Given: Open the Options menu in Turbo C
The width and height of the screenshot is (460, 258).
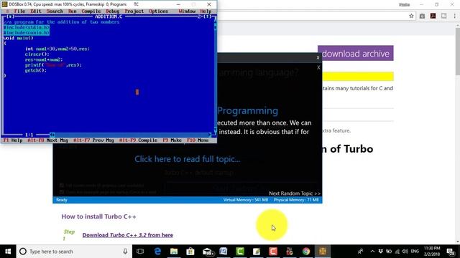Looking at the screenshot, I should (158, 11).
